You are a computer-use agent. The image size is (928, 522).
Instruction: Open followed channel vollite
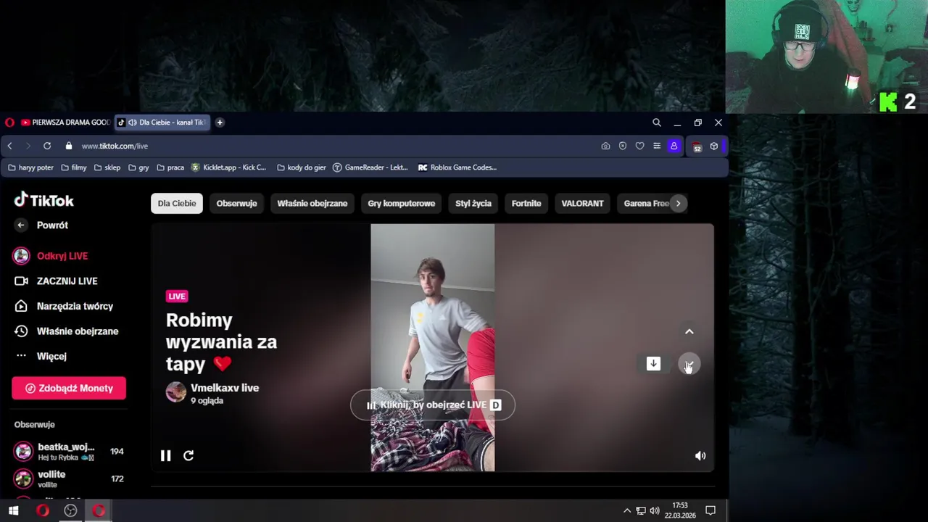(x=69, y=478)
